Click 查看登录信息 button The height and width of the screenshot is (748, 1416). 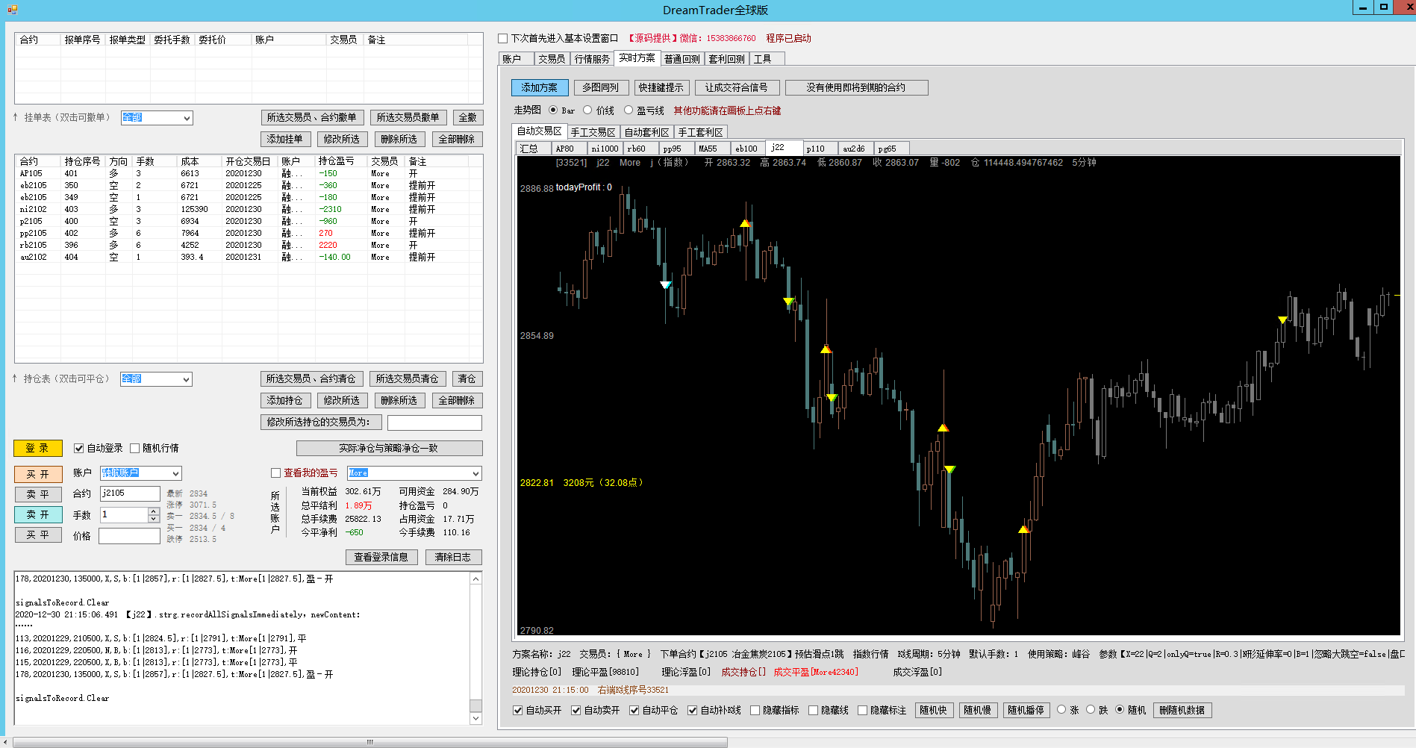pos(381,557)
